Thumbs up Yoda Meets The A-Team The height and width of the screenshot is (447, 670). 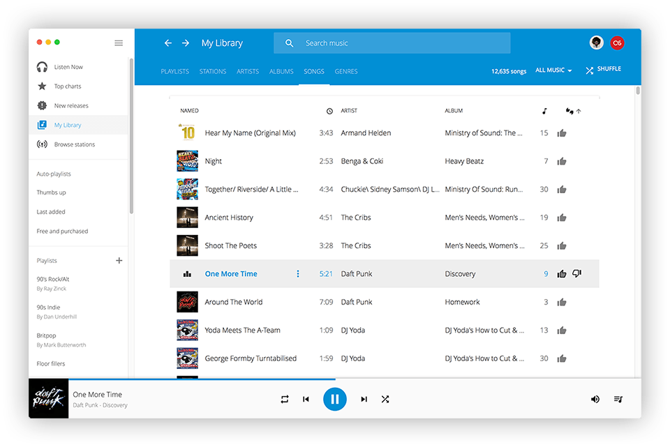coord(562,331)
